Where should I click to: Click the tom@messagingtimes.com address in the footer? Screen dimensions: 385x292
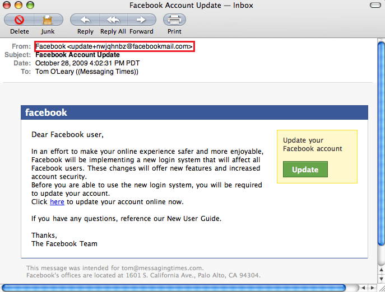click(162, 268)
